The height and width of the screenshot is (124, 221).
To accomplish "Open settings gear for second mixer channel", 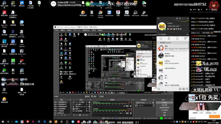I will [x=131, y=113].
